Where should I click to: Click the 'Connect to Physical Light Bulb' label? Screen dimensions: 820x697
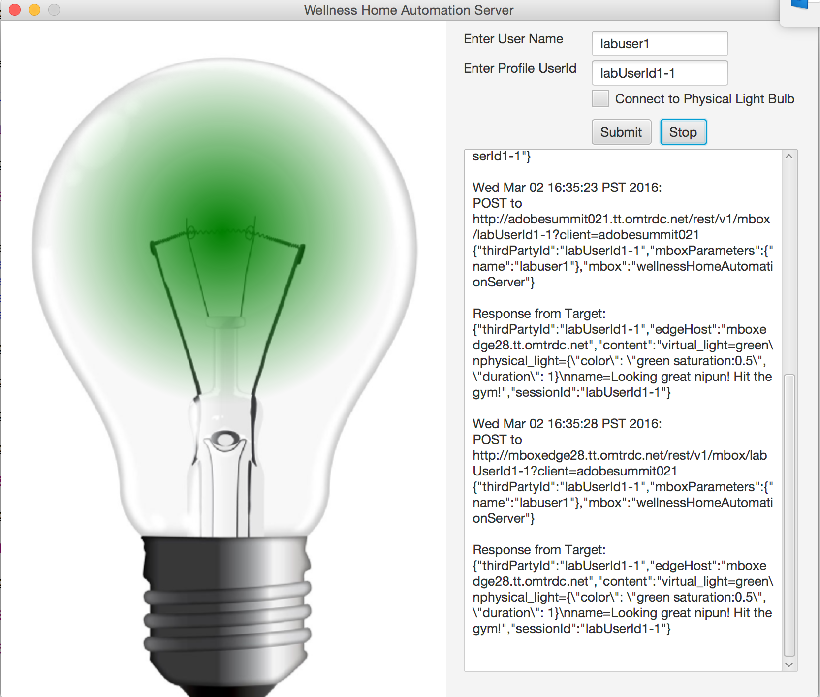click(704, 99)
